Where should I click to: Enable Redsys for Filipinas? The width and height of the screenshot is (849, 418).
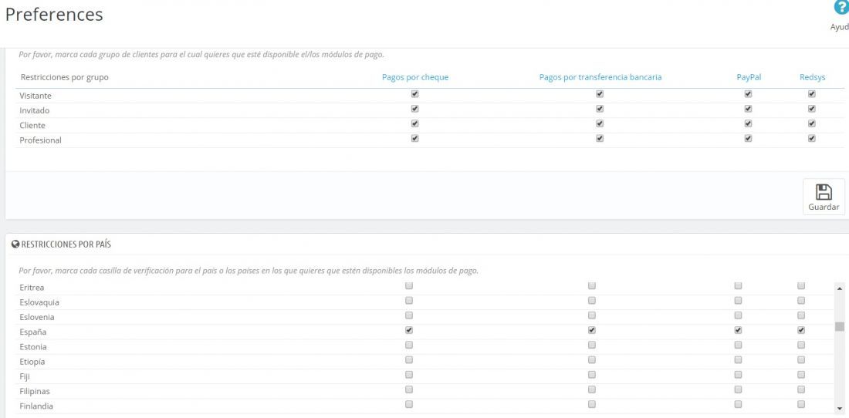pos(801,389)
